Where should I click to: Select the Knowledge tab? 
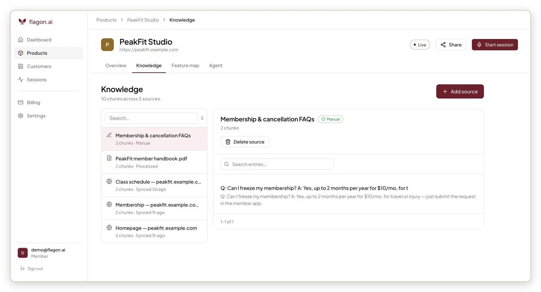149,66
